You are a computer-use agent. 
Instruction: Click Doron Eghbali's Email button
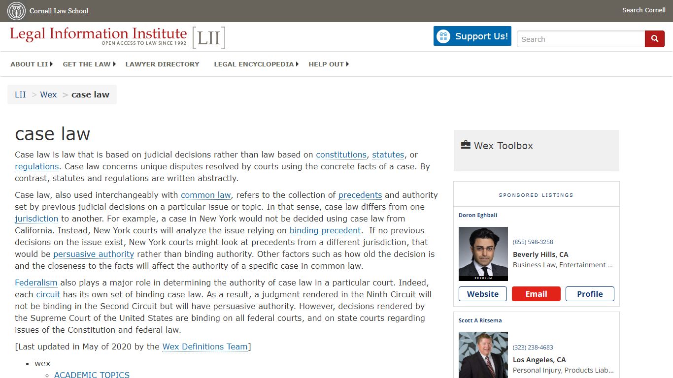(x=536, y=294)
